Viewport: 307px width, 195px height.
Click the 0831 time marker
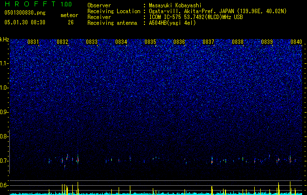coord(33,41)
